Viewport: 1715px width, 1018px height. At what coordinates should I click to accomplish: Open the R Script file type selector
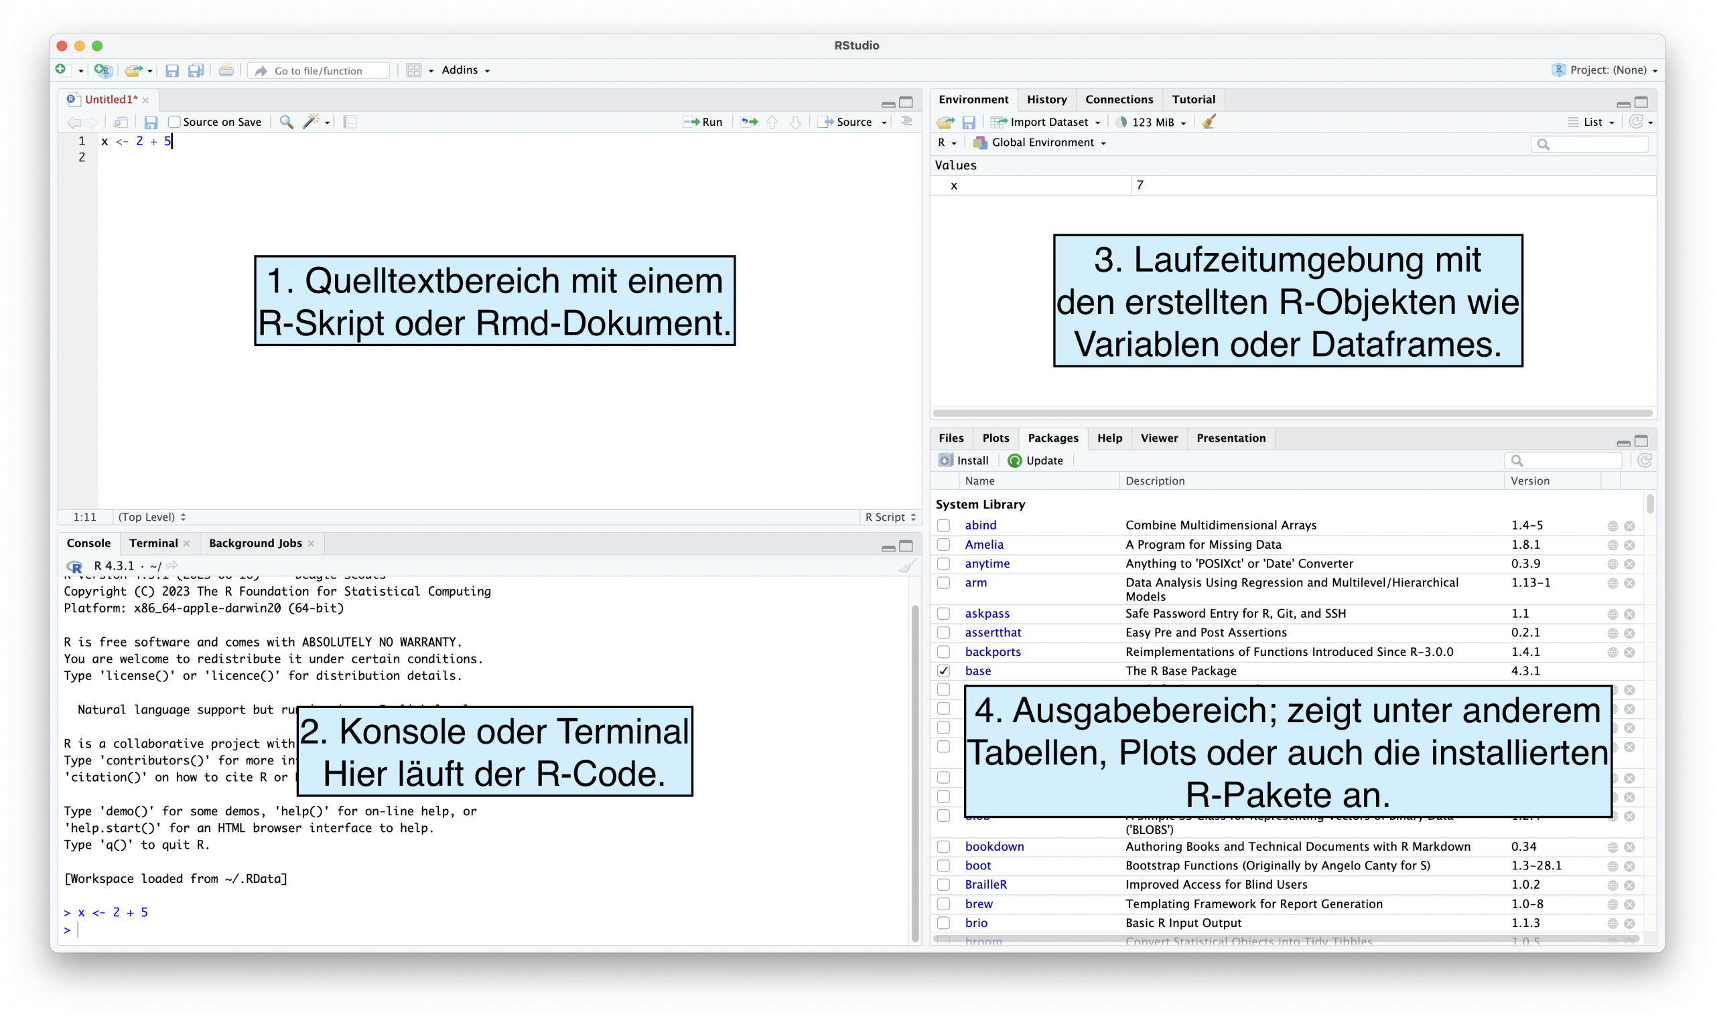pyautogui.click(x=890, y=517)
